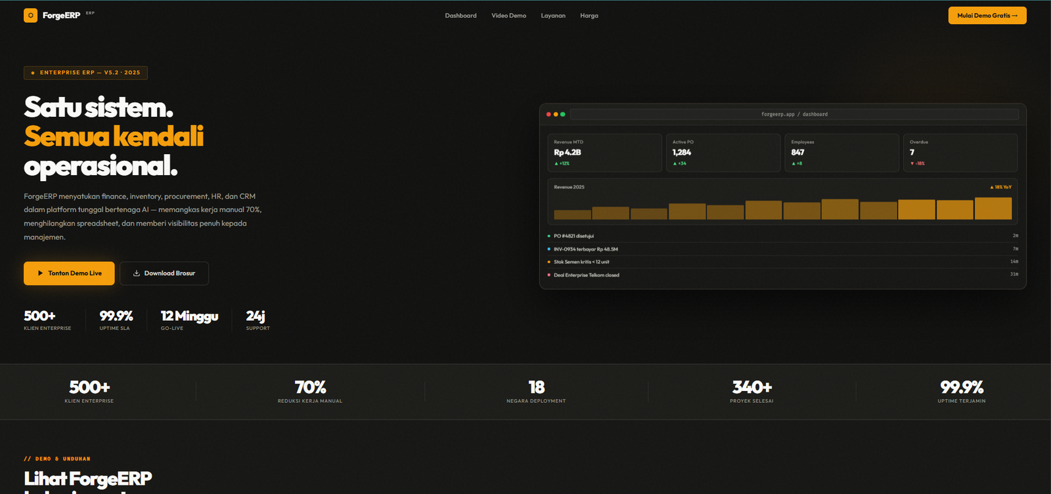Click the download icon in Download Brosur
Viewport: 1051px width, 494px height.
pyautogui.click(x=137, y=274)
